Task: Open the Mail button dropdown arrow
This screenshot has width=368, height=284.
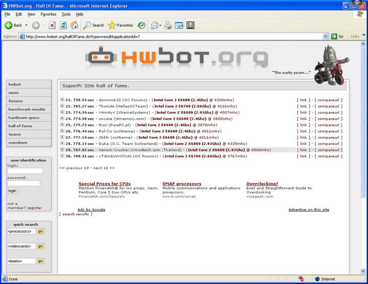Action: click(x=160, y=25)
